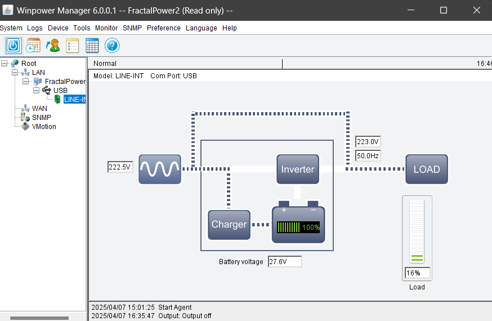
Task: Click the user login toolbar icon
Action: pyautogui.click(x=53, y=46)
